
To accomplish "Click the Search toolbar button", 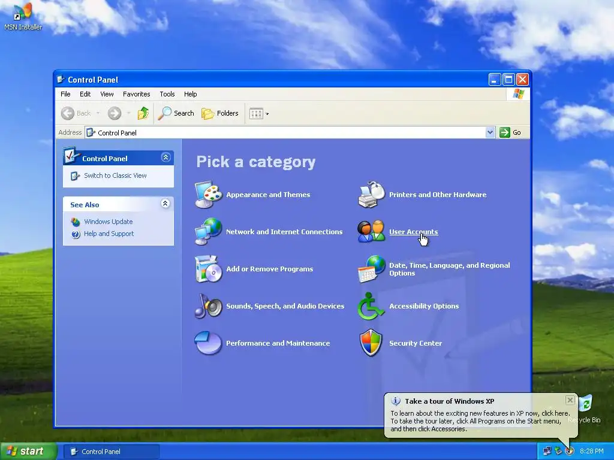I will coord(176,113).
